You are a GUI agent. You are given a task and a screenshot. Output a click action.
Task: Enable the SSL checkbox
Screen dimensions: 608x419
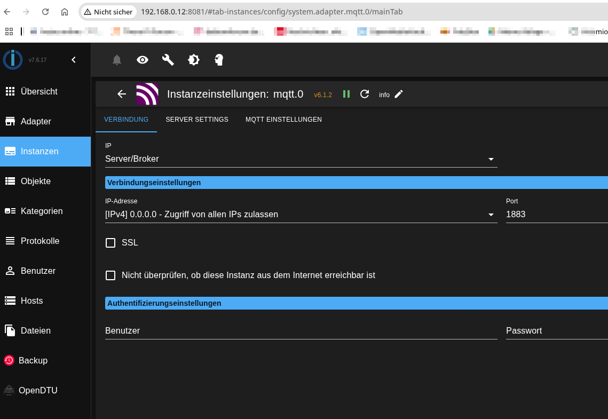coord(110,243)
